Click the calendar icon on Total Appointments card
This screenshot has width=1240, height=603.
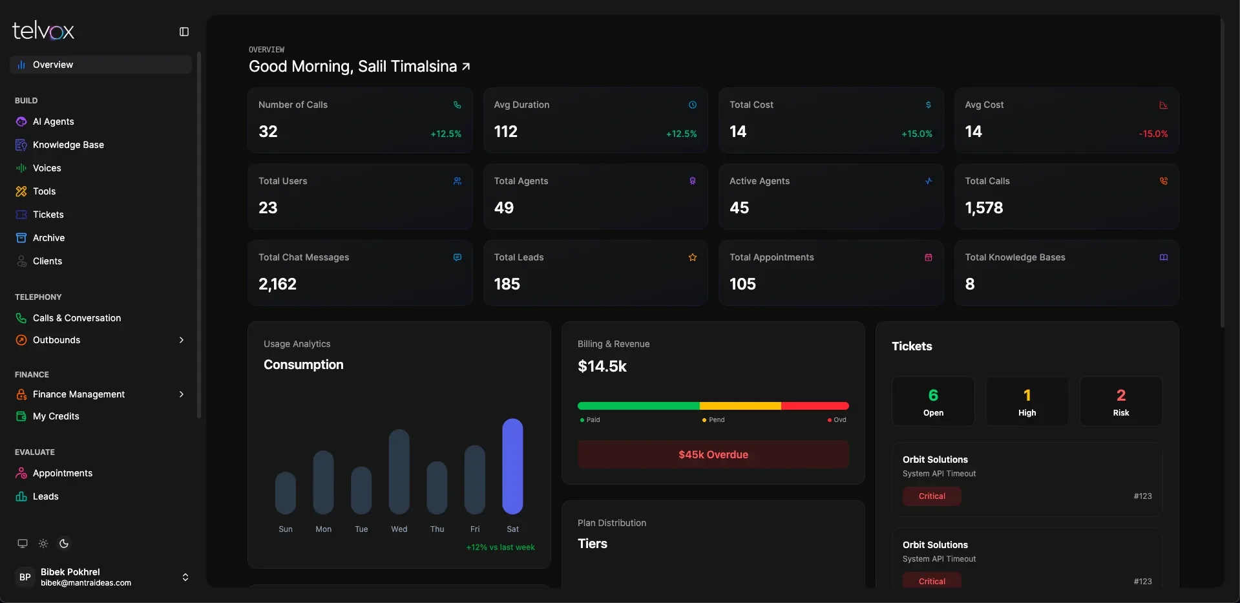click(x=929, y=257)
